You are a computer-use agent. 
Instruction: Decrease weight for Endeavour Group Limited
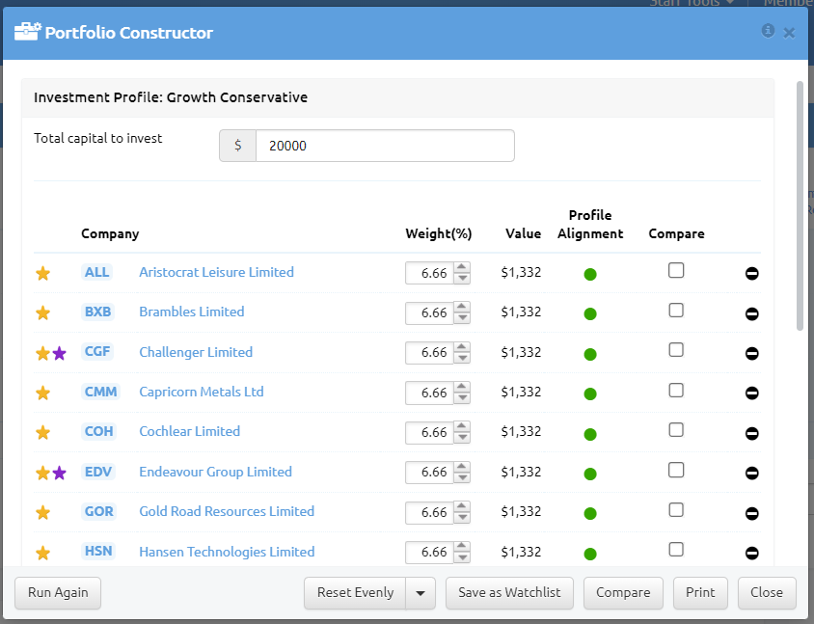tap(462, 477)
